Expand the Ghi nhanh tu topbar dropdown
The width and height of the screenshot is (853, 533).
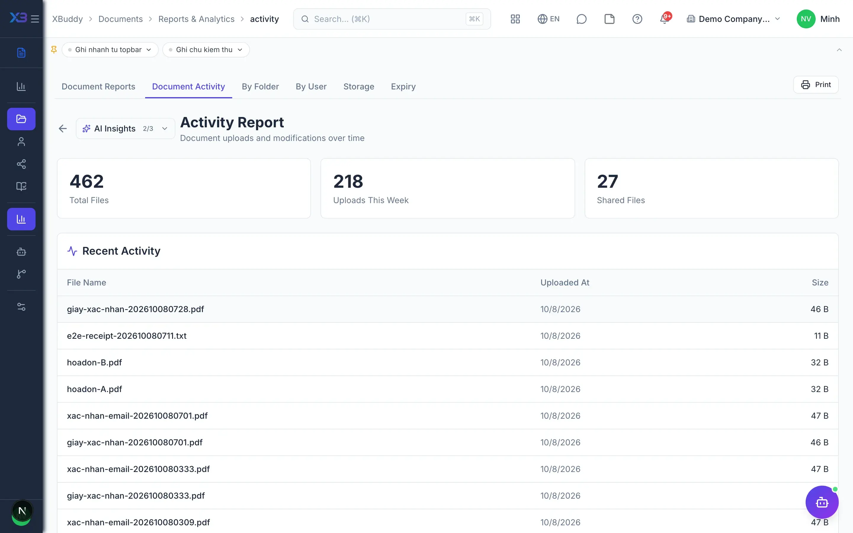[110, 50]
